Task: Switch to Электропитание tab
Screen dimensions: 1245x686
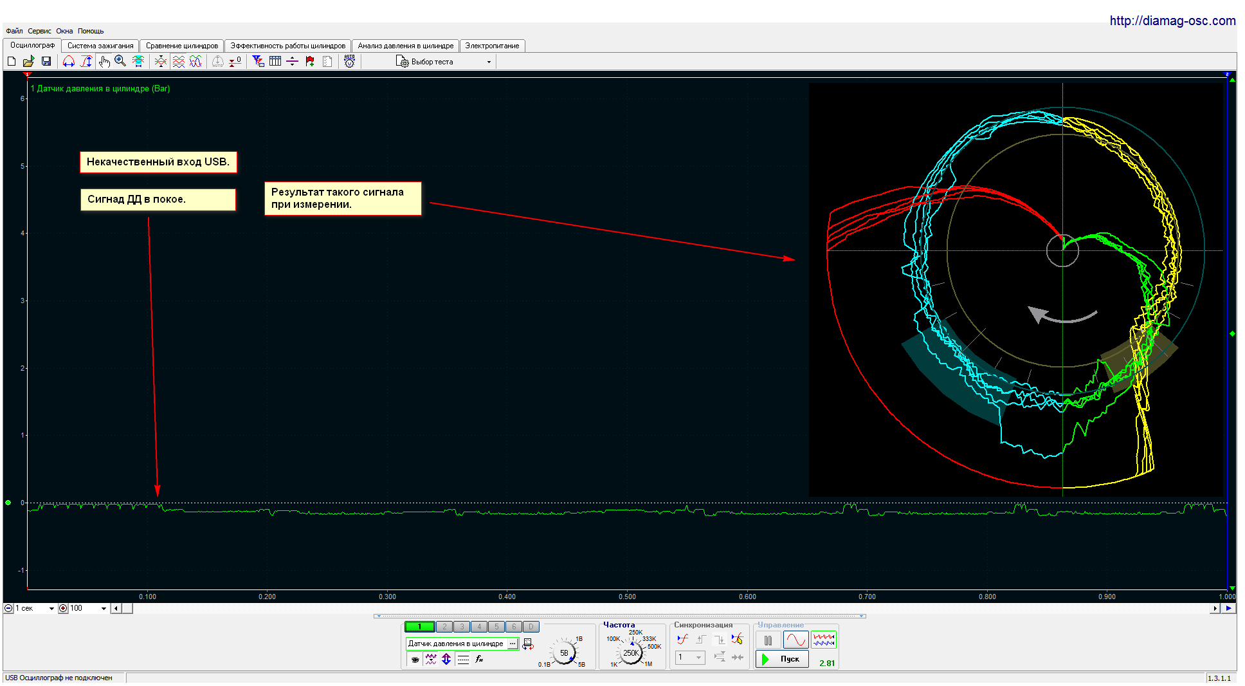Action: point(492,46)
